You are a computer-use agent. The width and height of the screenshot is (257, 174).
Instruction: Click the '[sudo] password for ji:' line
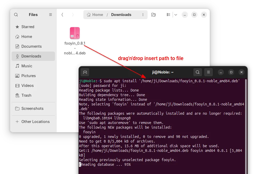pos(103,86)
